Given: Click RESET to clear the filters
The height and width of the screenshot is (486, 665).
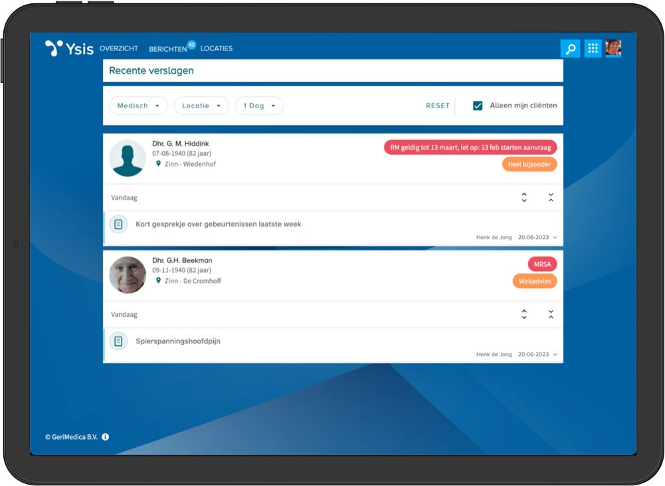Looking at the screenshot, I should click(437, 106).
